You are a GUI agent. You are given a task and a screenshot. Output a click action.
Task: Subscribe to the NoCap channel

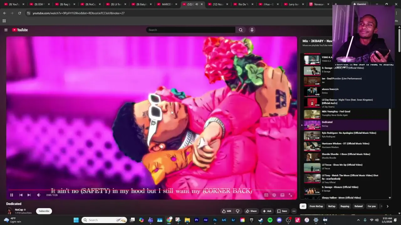click(x=44, y=211)
